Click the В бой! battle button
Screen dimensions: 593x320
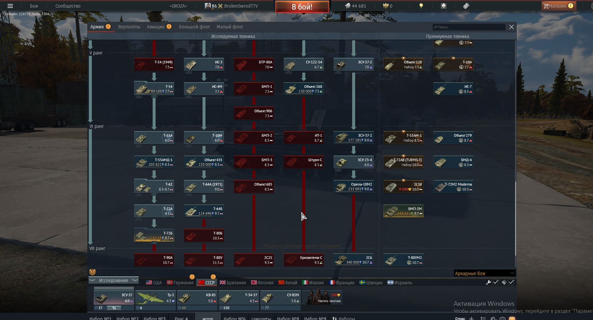click(302, 7)
